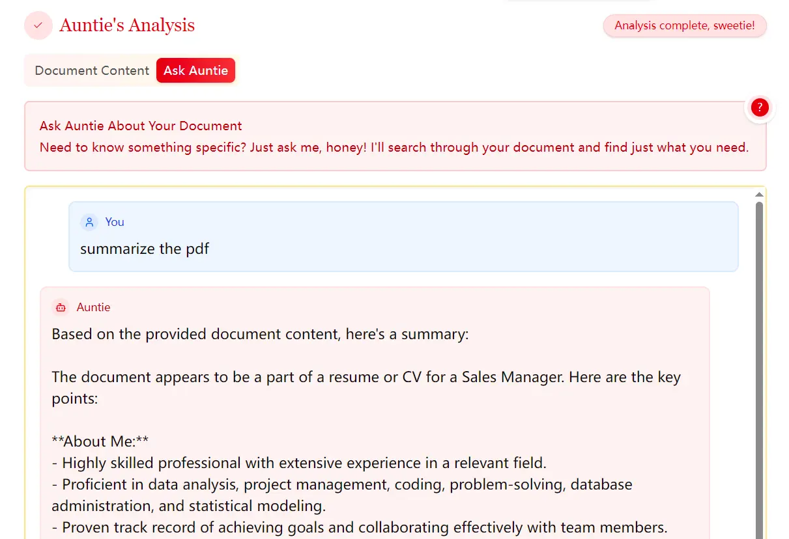Switch to the Document Content tab
This screenshot has width=789, height=539.
pyautogui.click(x=92, y=70)
